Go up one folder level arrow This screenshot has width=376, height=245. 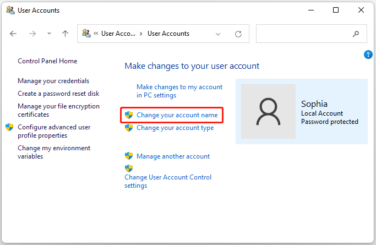(x=65, y=34)
